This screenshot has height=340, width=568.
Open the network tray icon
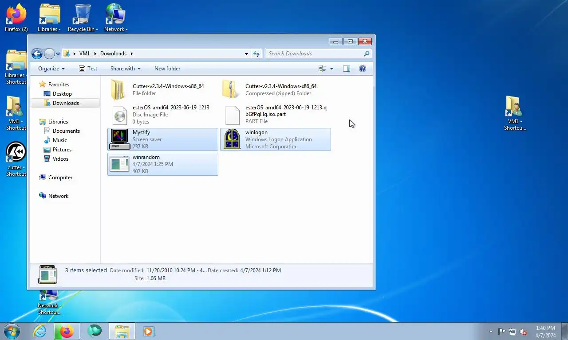pos(513,332)
